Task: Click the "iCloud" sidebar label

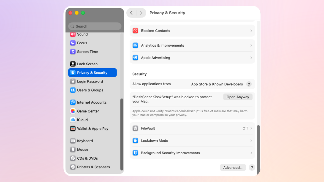Action: pos(83,120)
